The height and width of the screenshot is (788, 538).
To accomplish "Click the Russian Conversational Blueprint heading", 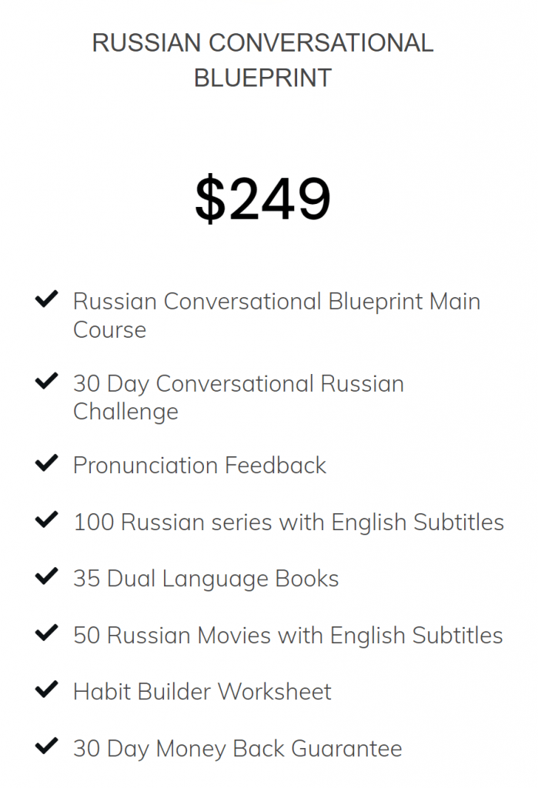I will [262, 60].
